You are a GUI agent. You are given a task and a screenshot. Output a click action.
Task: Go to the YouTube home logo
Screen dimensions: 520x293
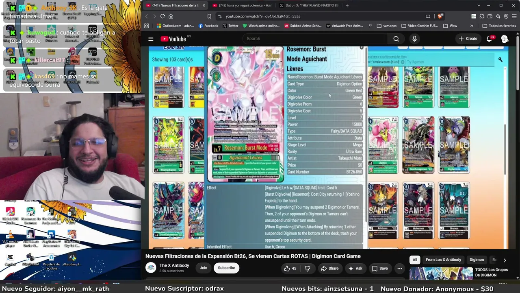(x=173, y=39)
